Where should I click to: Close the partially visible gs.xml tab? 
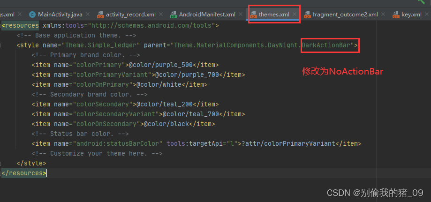[x=20, y=14]
